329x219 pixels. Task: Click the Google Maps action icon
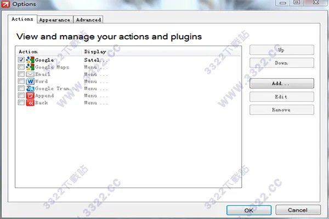pyautogui.click(x=30, y=67)
